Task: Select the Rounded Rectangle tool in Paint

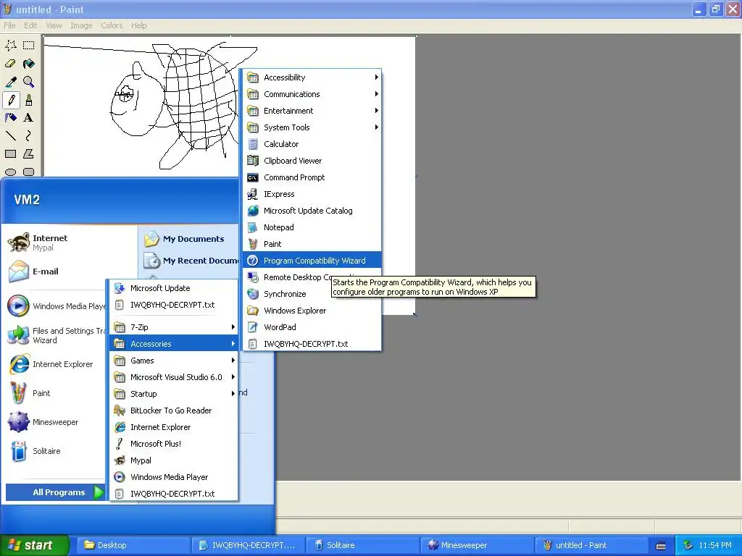Action: [x=29, y=172]
